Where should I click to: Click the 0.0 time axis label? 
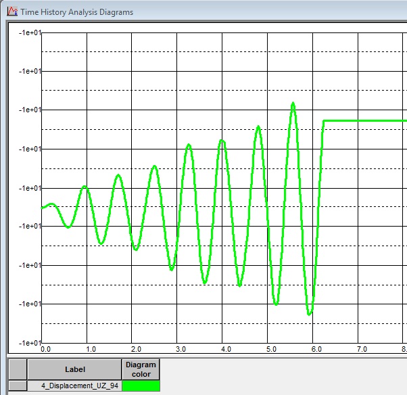45,349
